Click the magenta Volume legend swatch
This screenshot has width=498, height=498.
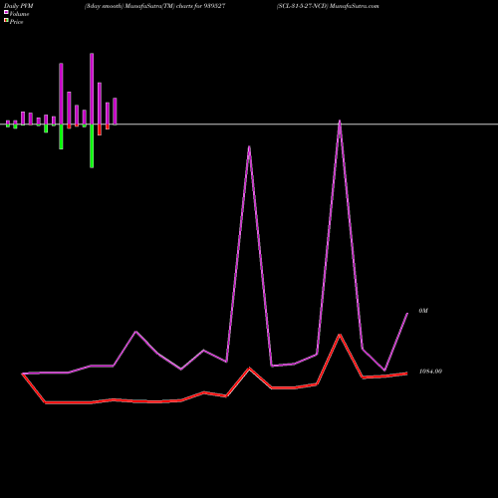(x=6, y=12)
